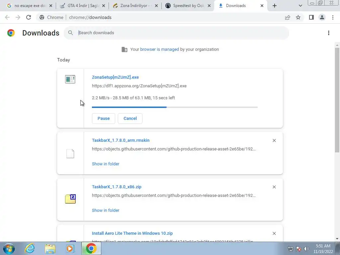Click the ZonaSetup download progress bar
This screenshot has height=255, width=340.
(175, 107)
